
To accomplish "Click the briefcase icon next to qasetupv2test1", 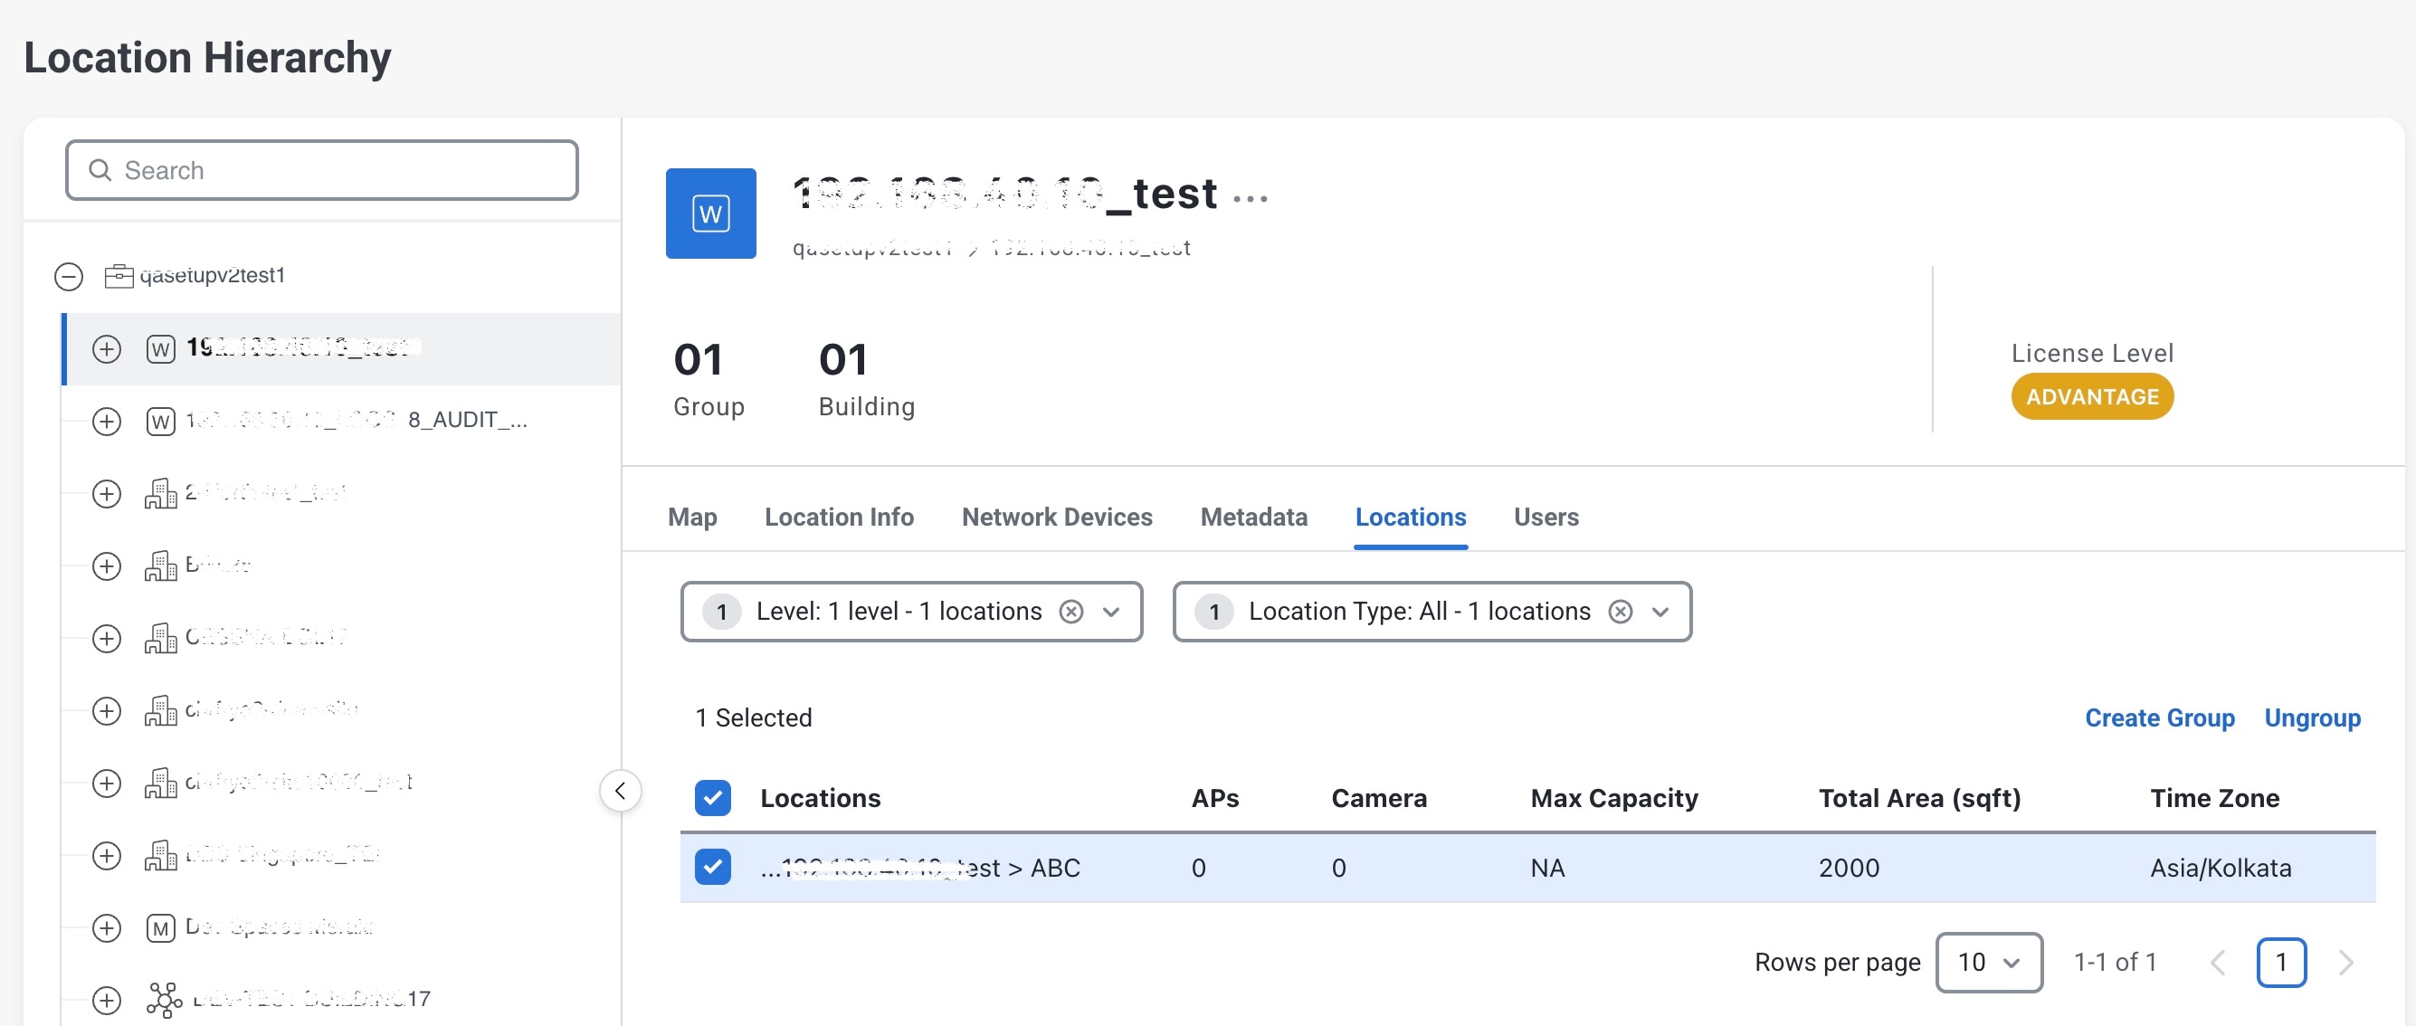I will point(119,276).
